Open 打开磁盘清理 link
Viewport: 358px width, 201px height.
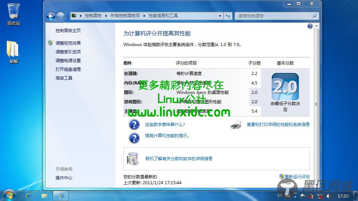pyautogui.click(x=68, y=69)
